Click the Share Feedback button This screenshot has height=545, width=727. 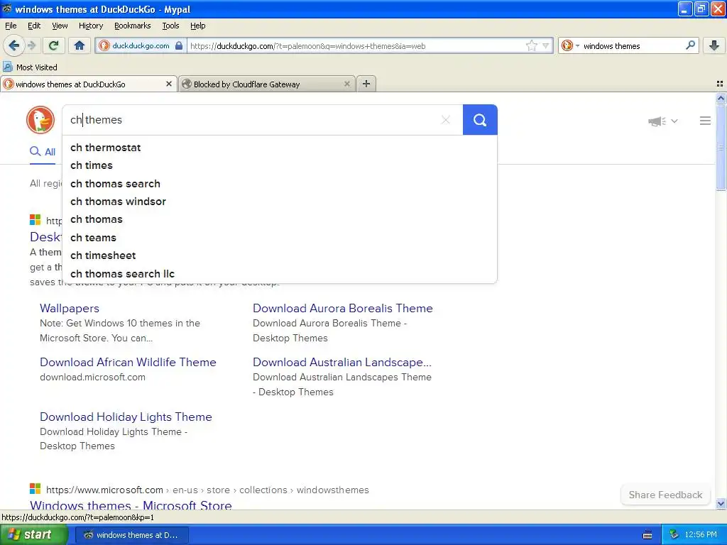click(x=665, y=495)
